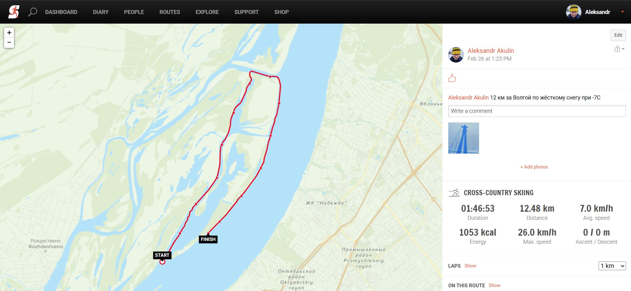The width and height of the screenshot is (631, 291).
Task: Open the 1 km lap distance dropdown
Action: point(612,266)
